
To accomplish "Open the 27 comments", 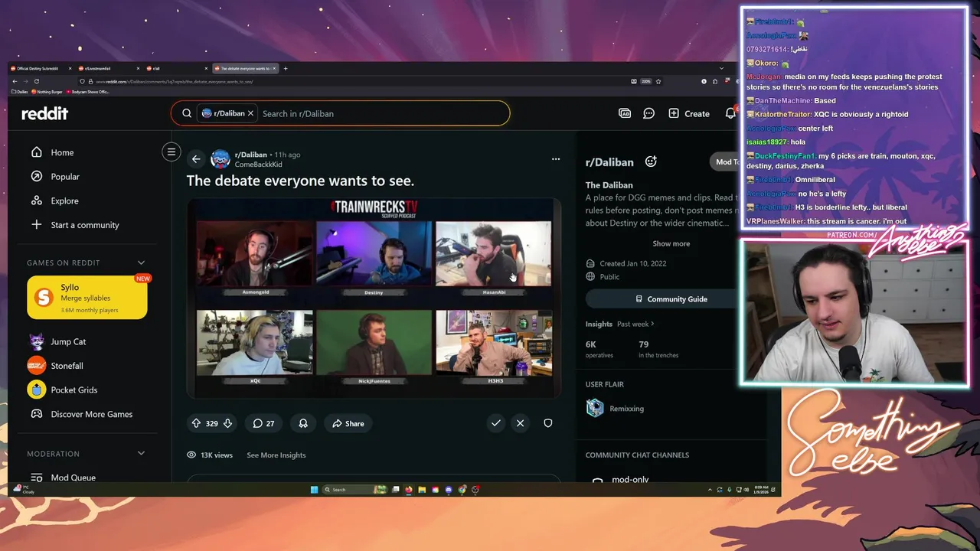I will (x=263, y=423).
